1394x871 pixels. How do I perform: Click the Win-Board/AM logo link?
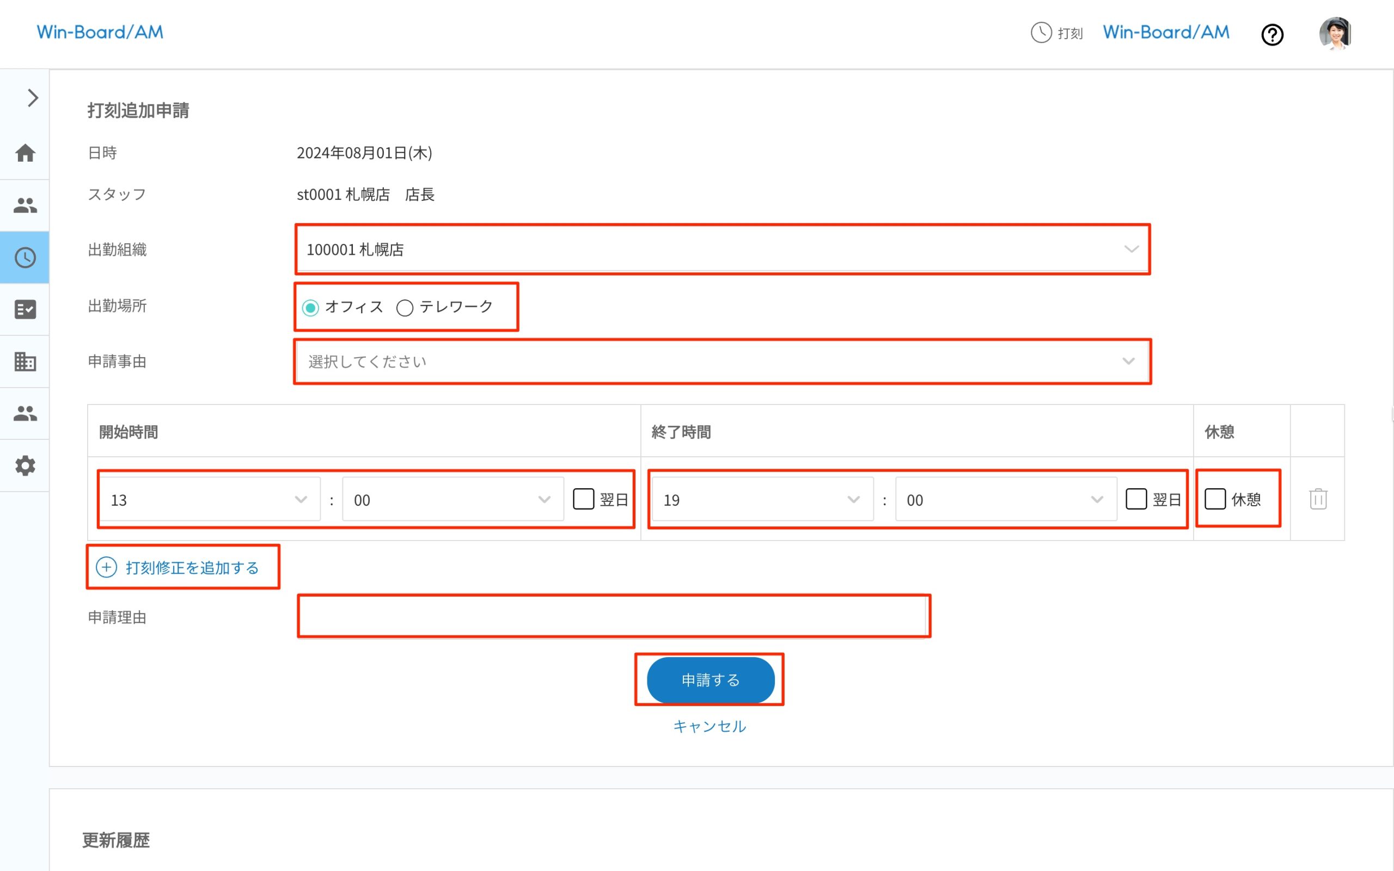coord(99,32)
